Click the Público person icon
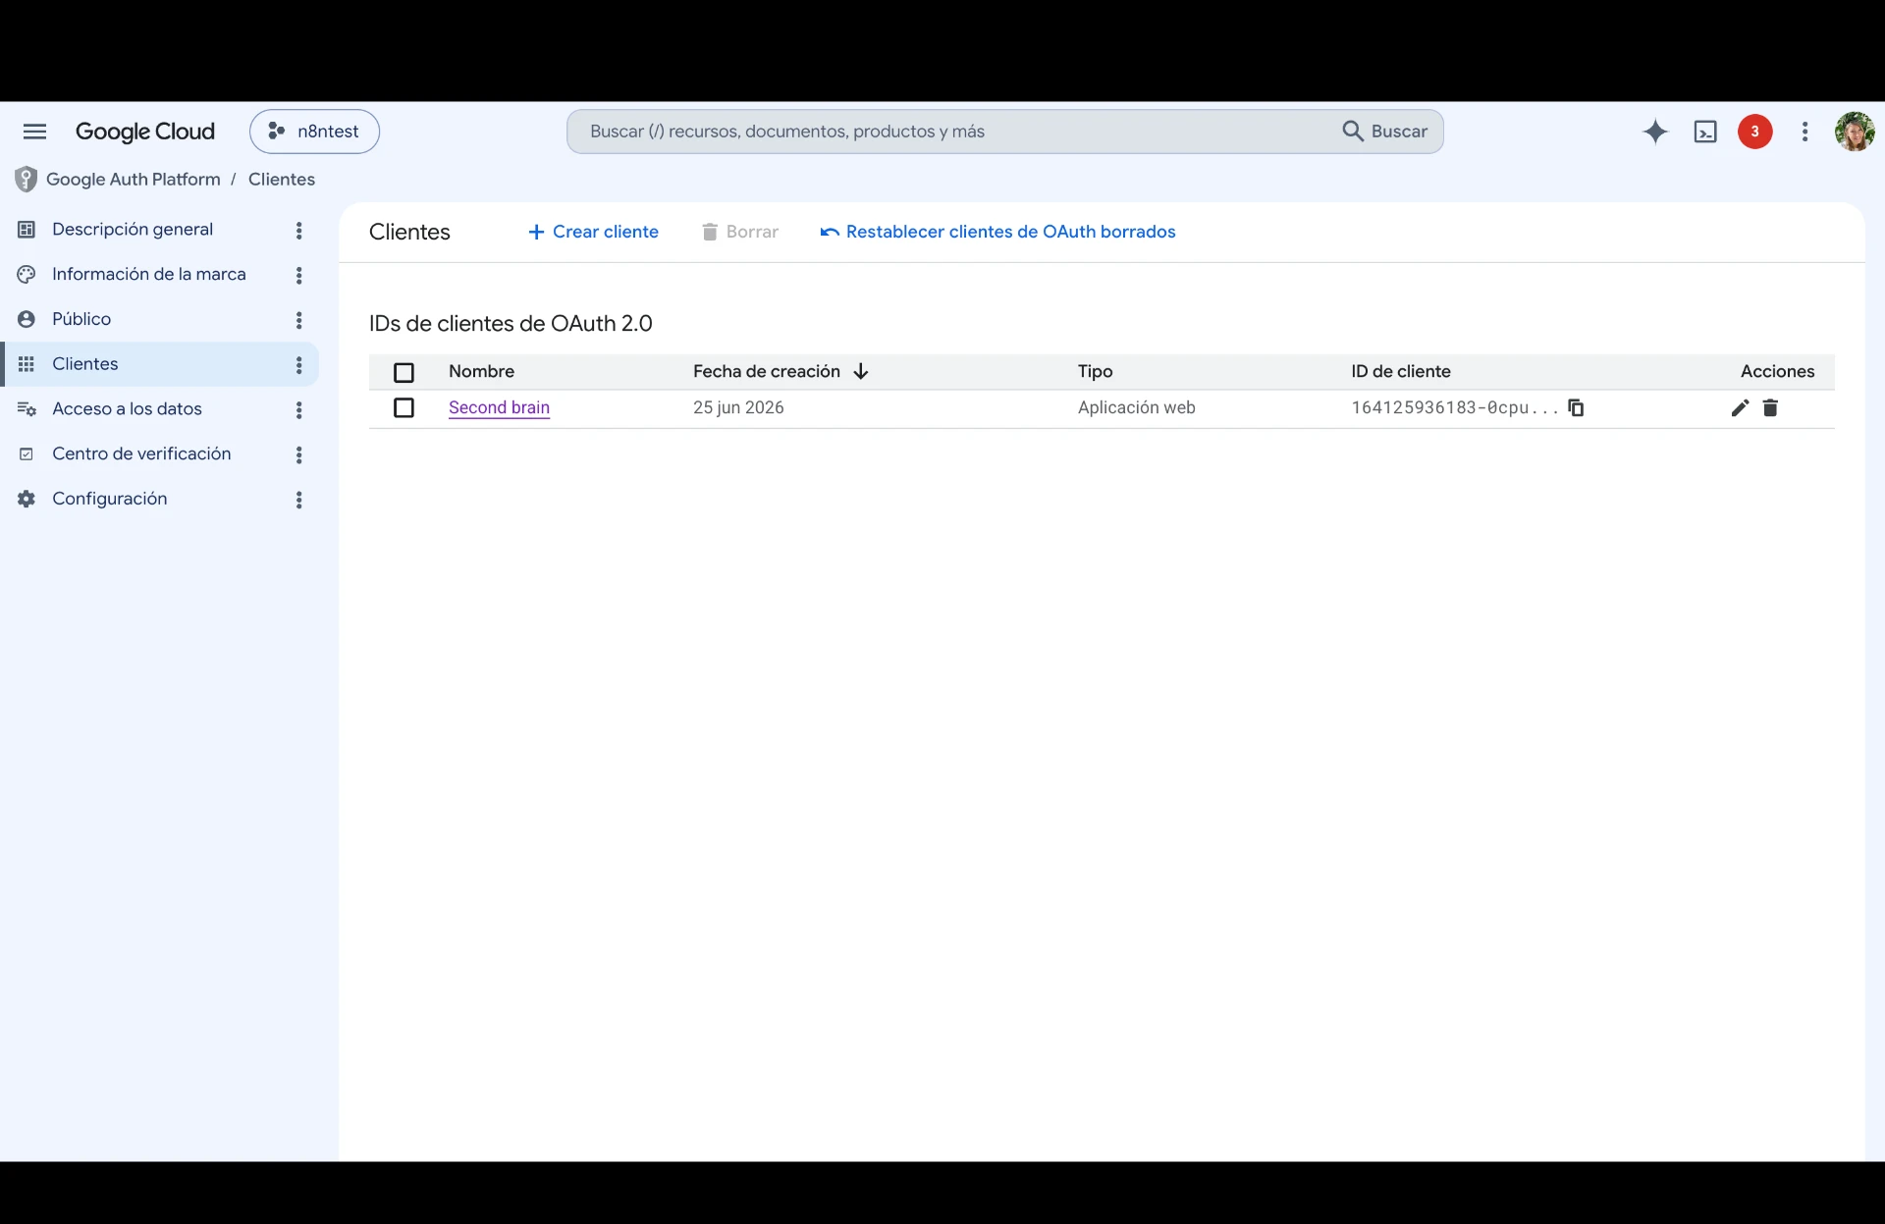Viewport: 1885px width, 1224px height. click(27, 319)
